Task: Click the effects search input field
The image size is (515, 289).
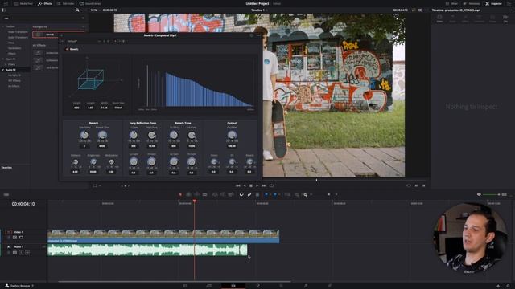Action: pyautogui.click(x=43, y=18)
